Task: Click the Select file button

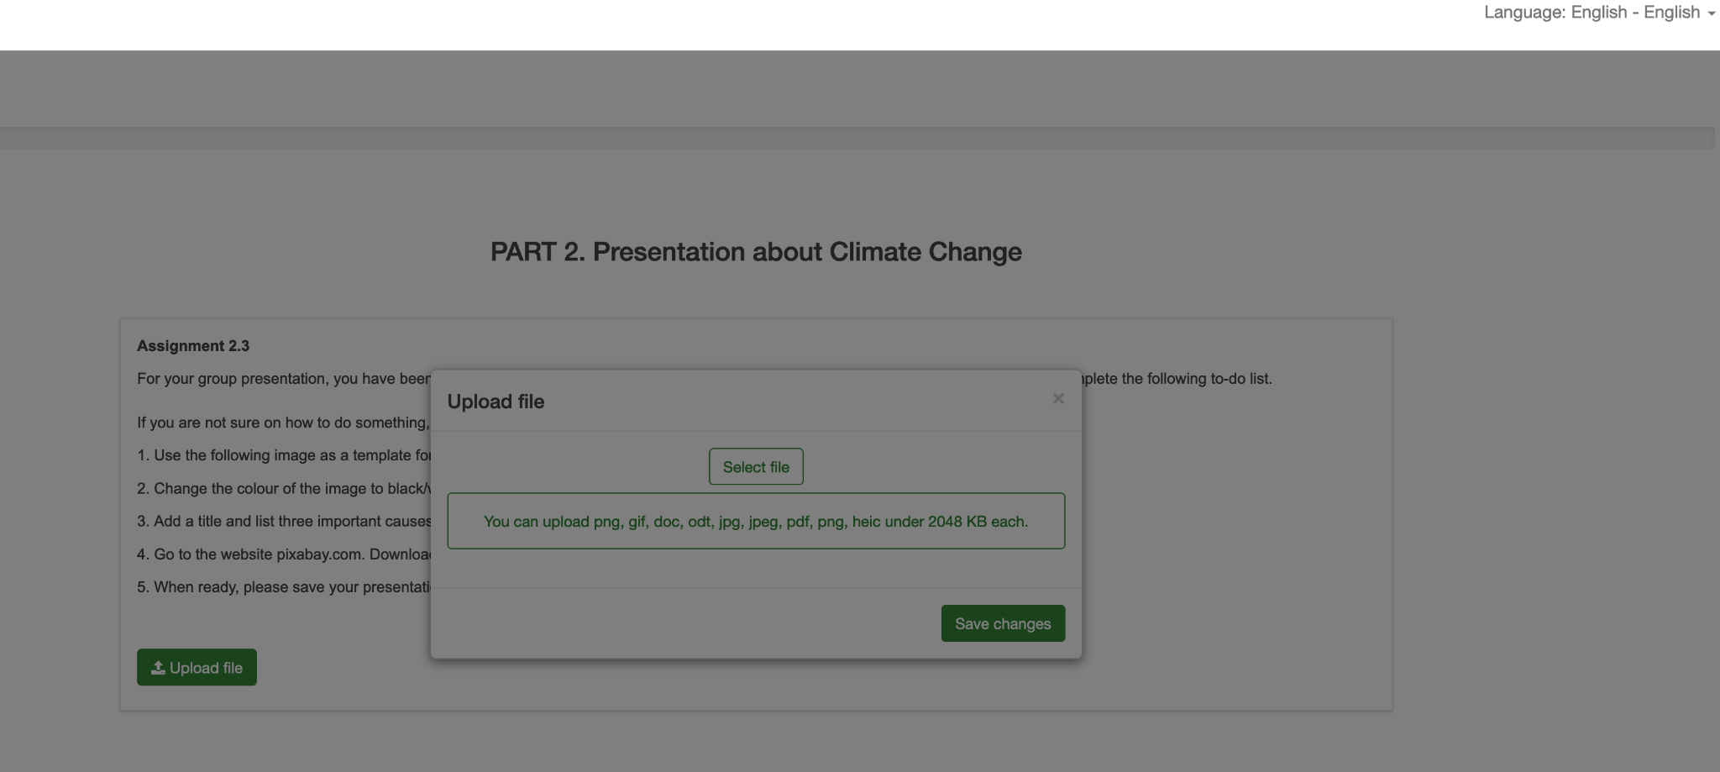Action: (756, 467)
